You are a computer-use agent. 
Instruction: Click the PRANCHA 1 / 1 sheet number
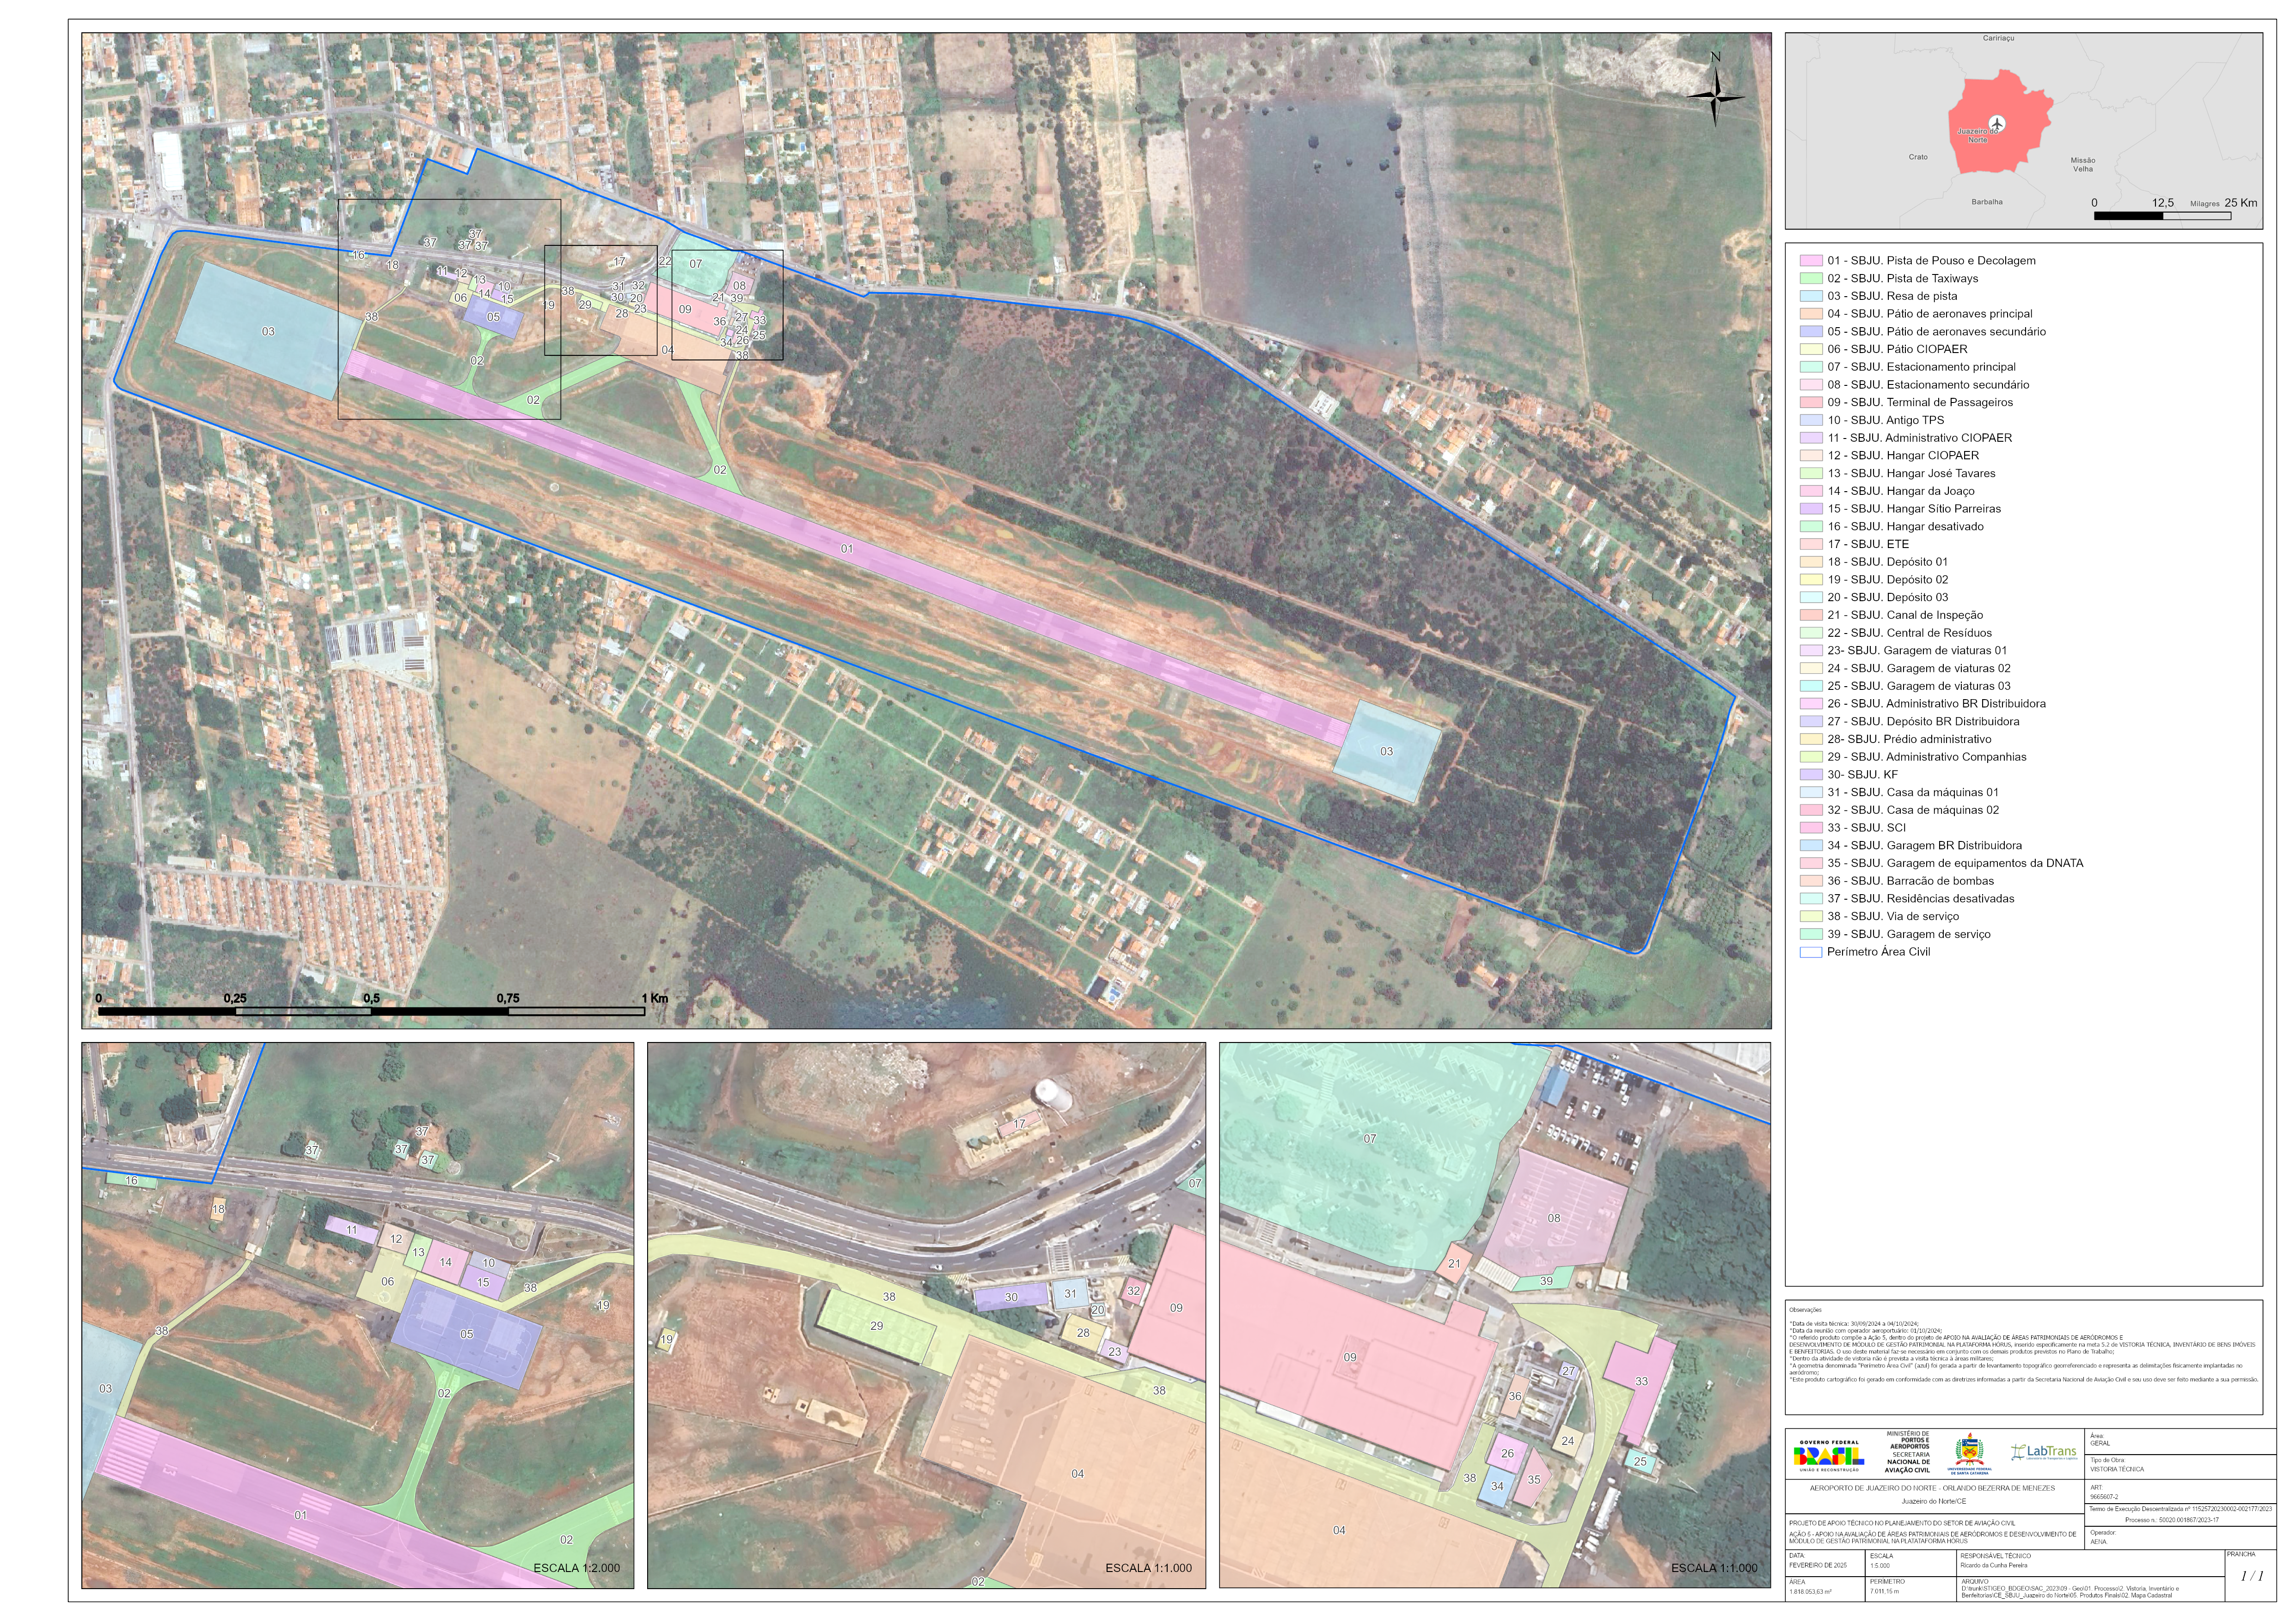2252,1576
